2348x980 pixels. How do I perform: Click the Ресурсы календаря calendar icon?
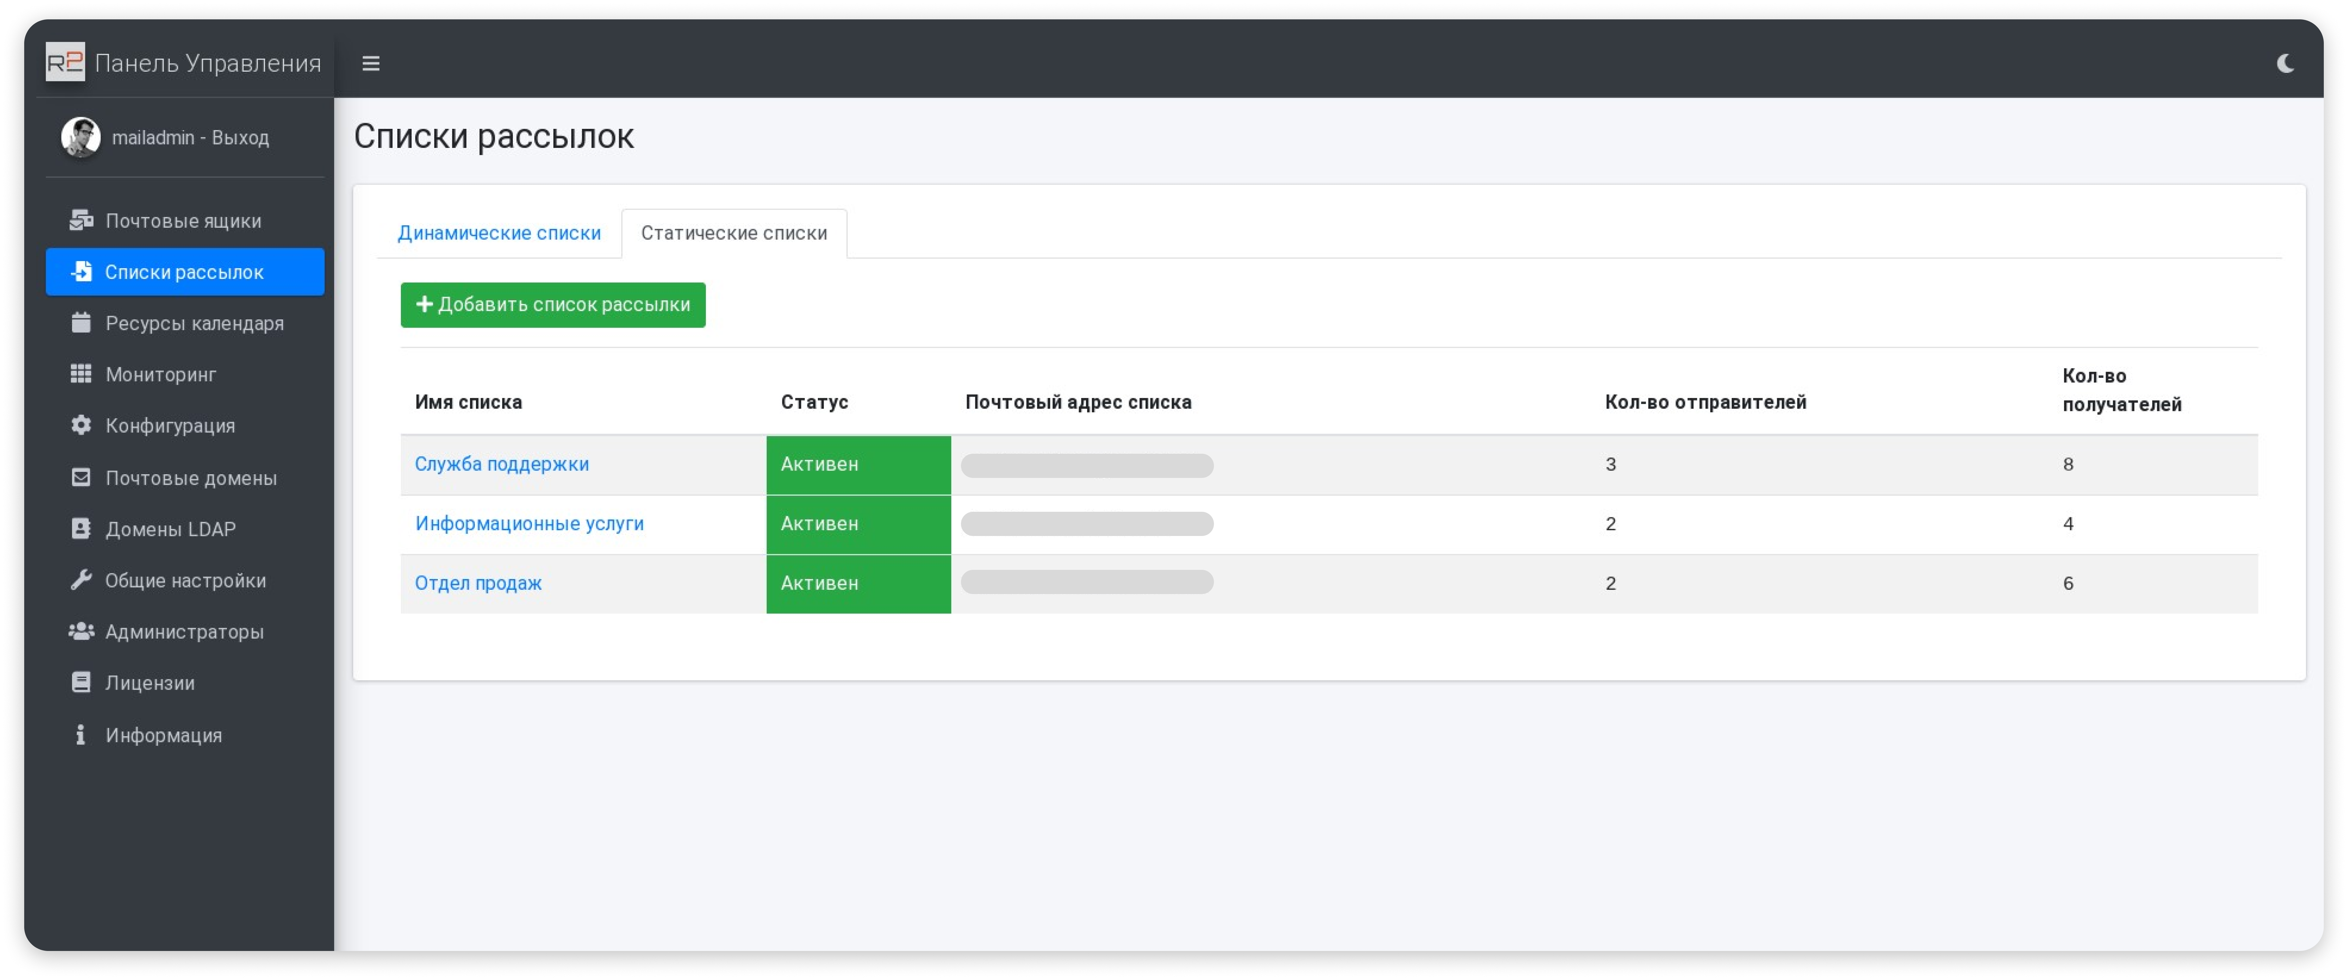coord(81,322)
